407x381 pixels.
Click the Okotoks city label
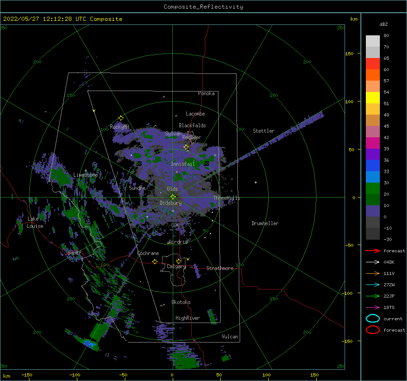tap(181, 302)
